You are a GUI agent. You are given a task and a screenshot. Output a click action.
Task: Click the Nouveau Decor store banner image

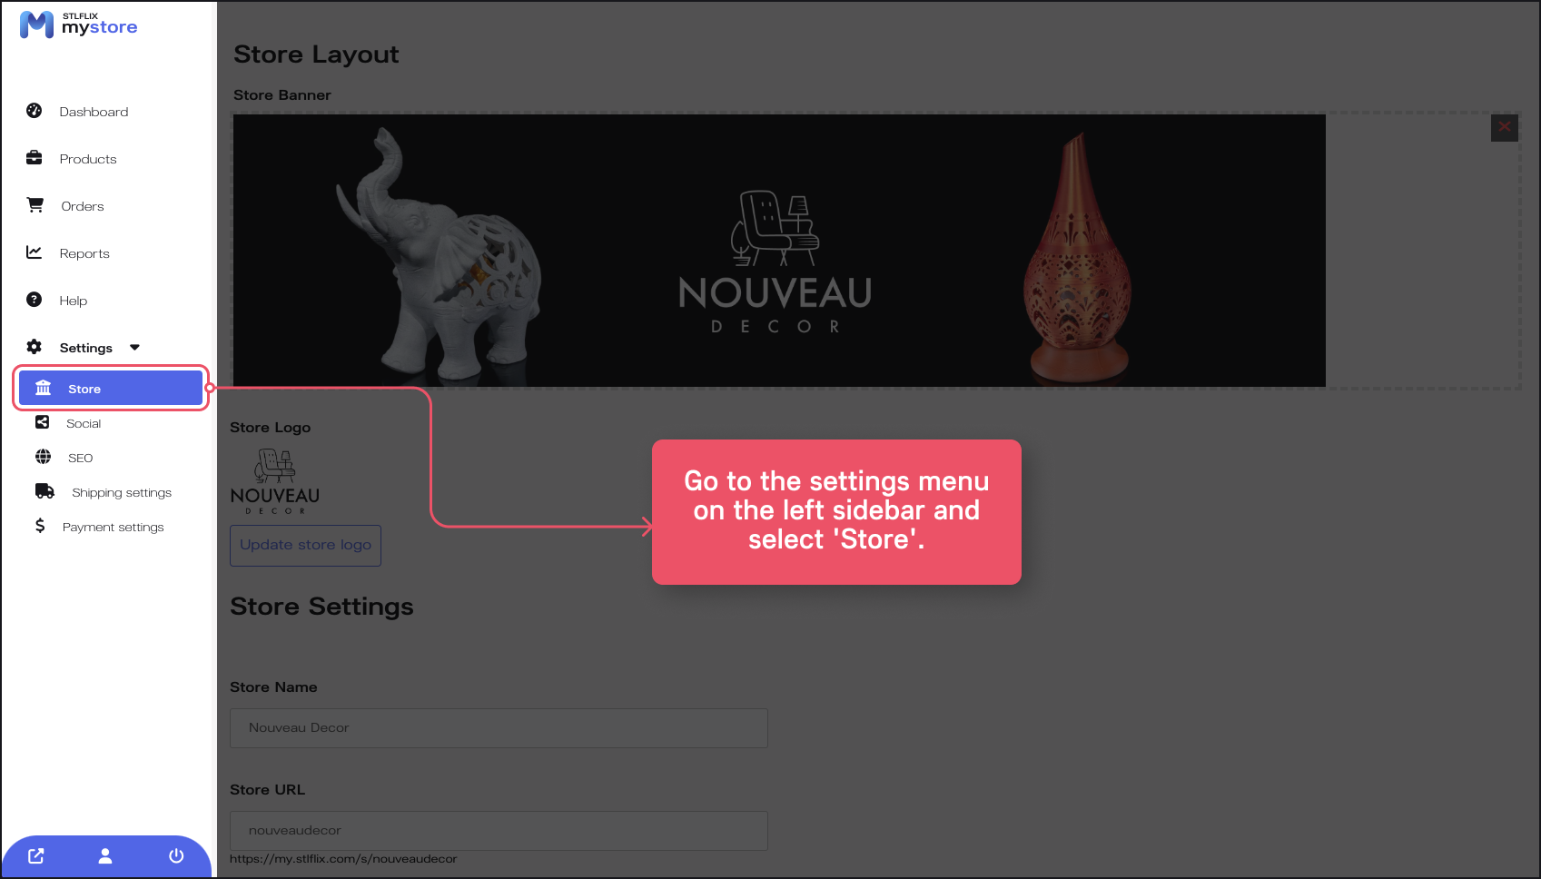click(779, 251)
